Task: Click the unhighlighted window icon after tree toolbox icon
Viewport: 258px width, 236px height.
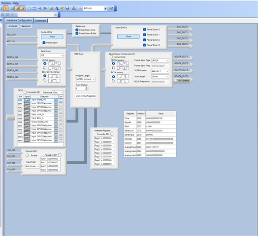Action: coord(12,8)
